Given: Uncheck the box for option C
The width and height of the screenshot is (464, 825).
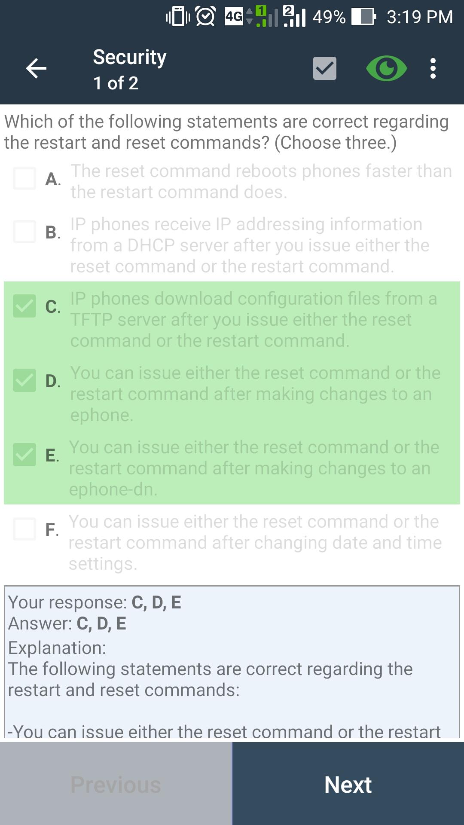Looking at the screenshot, I should pyautogui.click(x=24, y=306).
